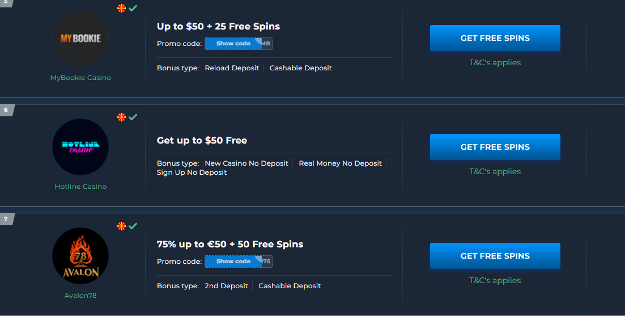This screenshot has width=625, height=316.
Task: View T&C's for the Avalon78 offer
Action: [495, 280]
